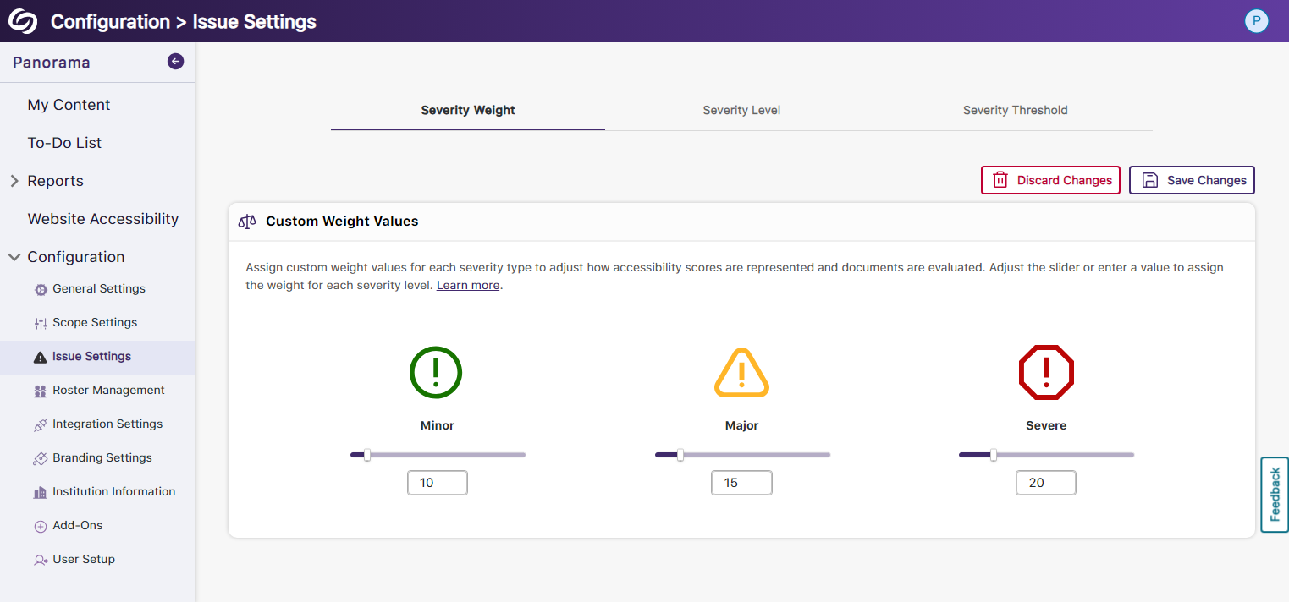Viewport: 1289px width, 602px height.
Task: Click the Add-Ons plus circle icon
Action: 41,526
